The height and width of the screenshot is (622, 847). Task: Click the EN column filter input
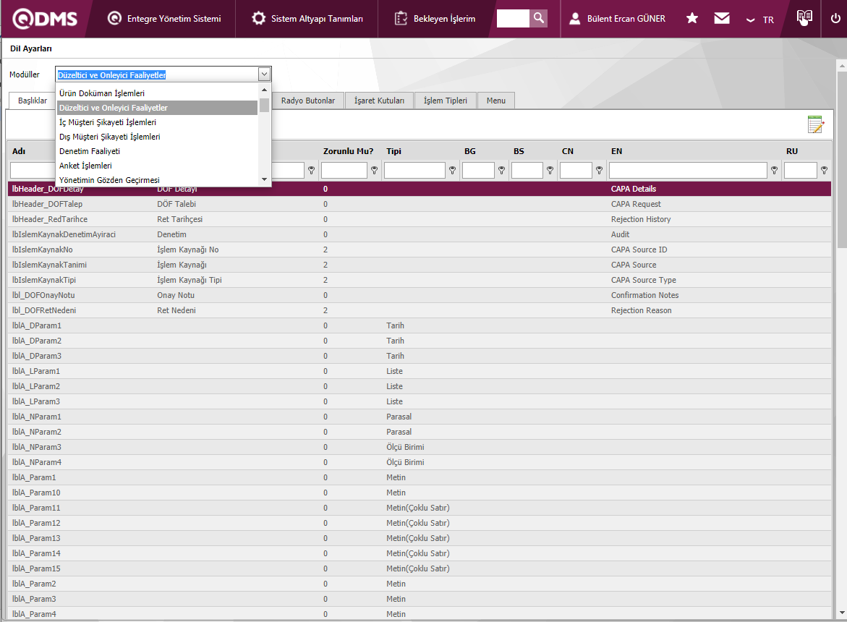[x=687, y=171]
